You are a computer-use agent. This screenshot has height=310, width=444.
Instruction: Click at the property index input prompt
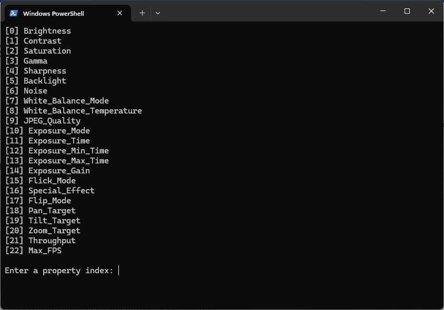coord(119,271)
